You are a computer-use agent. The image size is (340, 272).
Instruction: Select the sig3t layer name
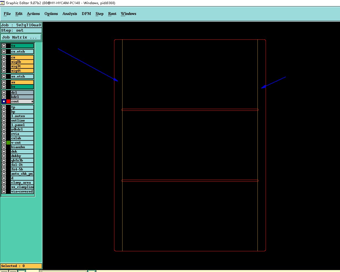tap(22, 66)
